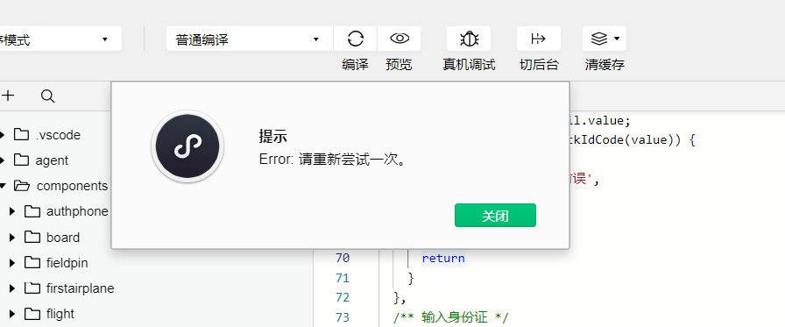Click line number 70 in the editor
The height and width of the screenshot is (327, 785).
(343, 259)
